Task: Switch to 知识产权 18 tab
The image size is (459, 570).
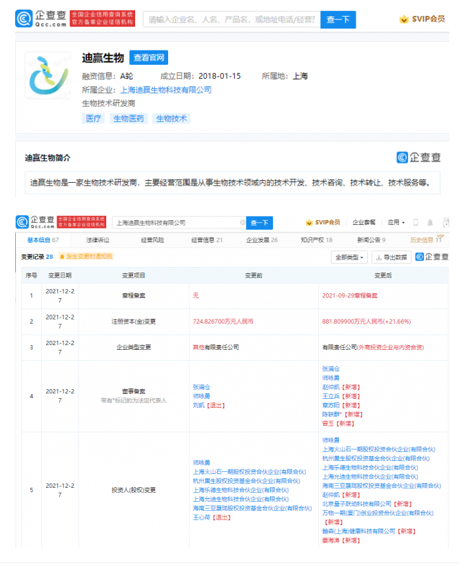Action: [x=316, y=240]
